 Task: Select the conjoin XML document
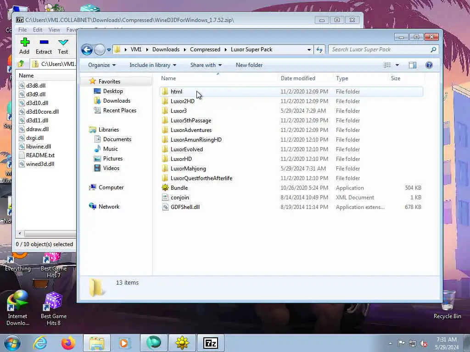tap(291, 197)
